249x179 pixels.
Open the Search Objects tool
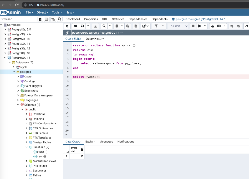(59, 19)
